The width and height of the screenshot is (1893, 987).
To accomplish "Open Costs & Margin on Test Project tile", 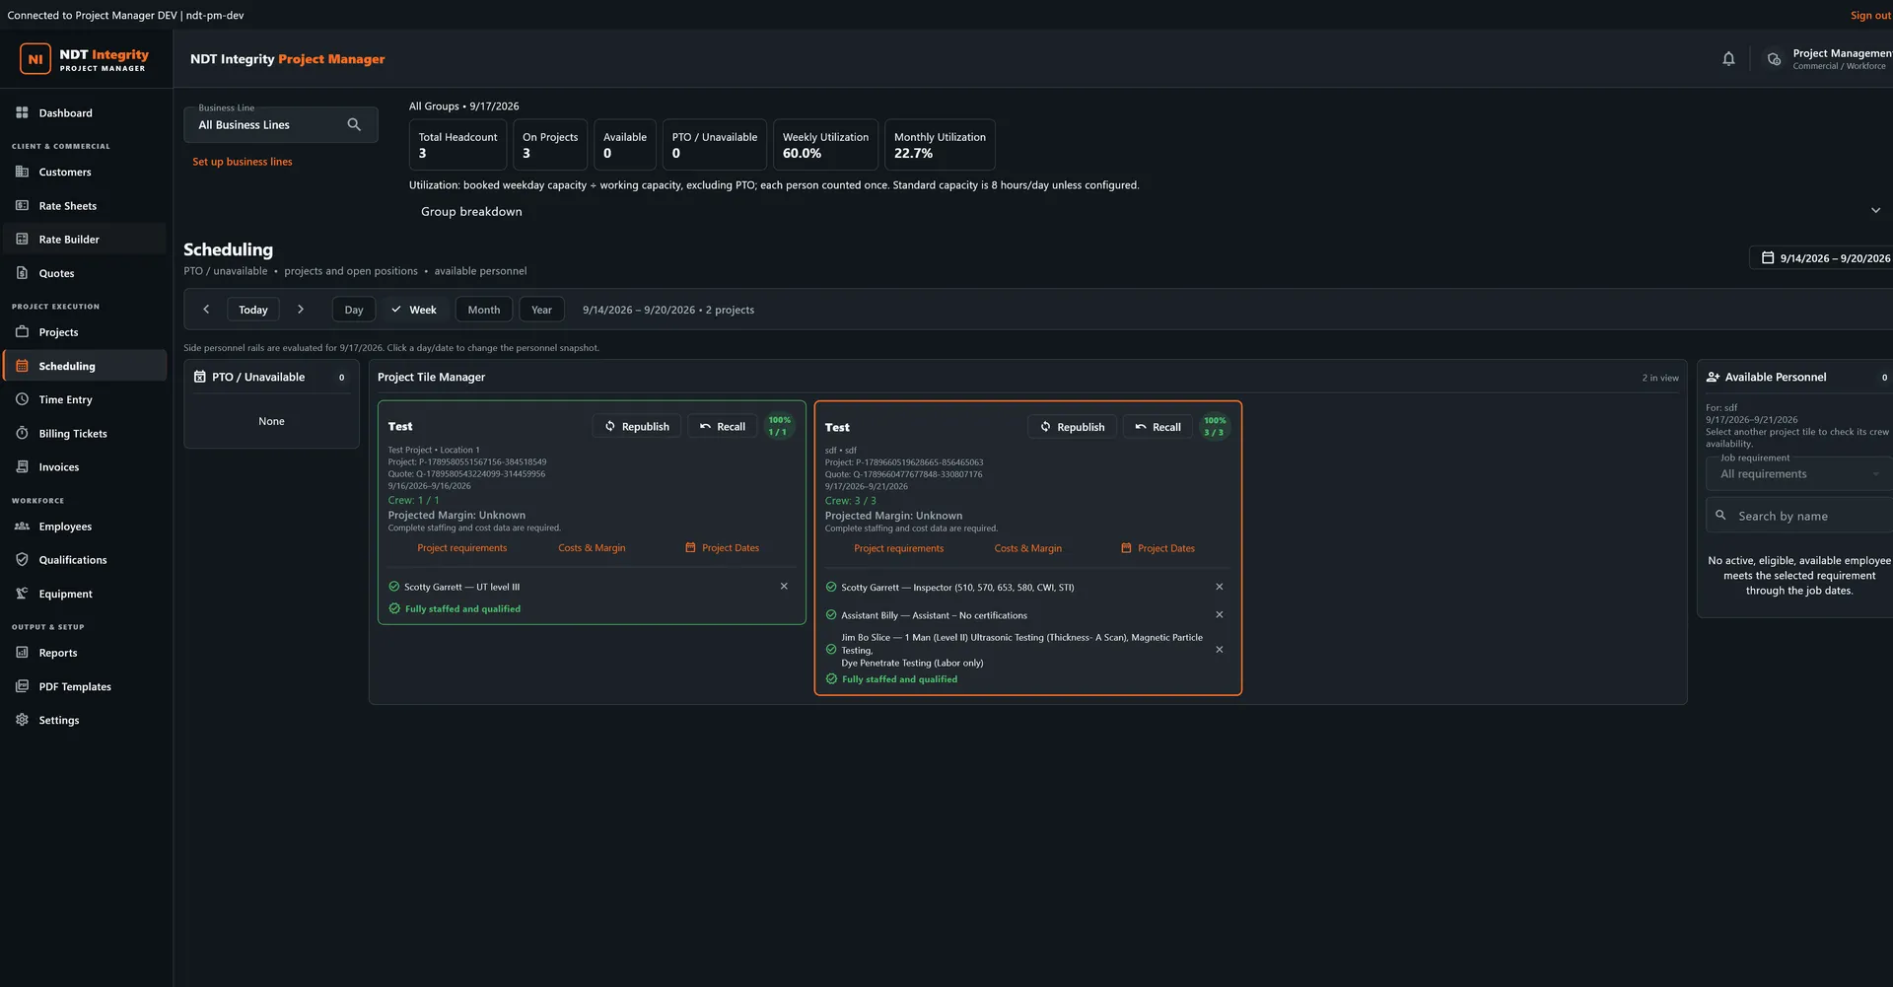I will click(592, 547).
